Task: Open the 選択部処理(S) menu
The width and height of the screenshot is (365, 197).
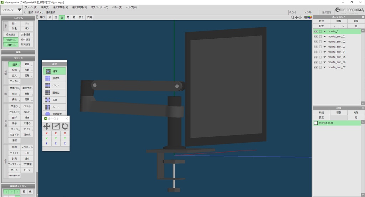Action: click(79, 7)
